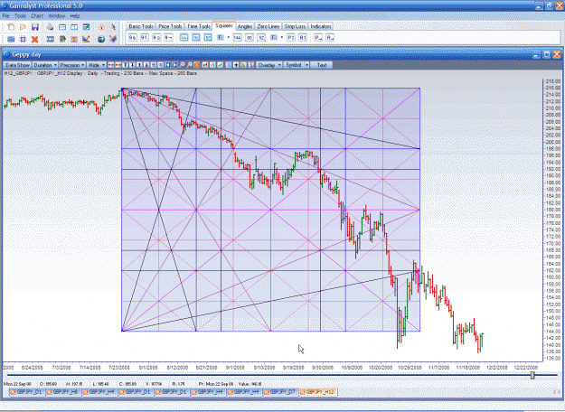
Task: Open the Help menu
Action: pyautogui.click(x=75, y=16)
